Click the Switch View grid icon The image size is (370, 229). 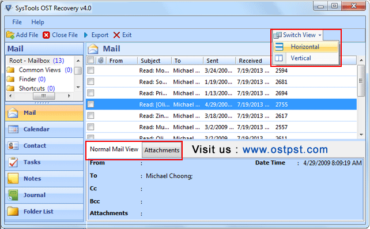coord(278,35)
